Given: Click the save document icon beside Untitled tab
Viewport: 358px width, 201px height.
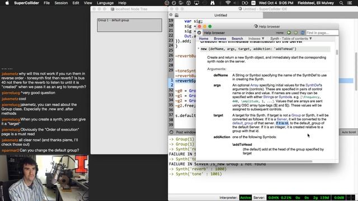Looking at the screenshot, I should pyautogui.click(x=177, y=15).
